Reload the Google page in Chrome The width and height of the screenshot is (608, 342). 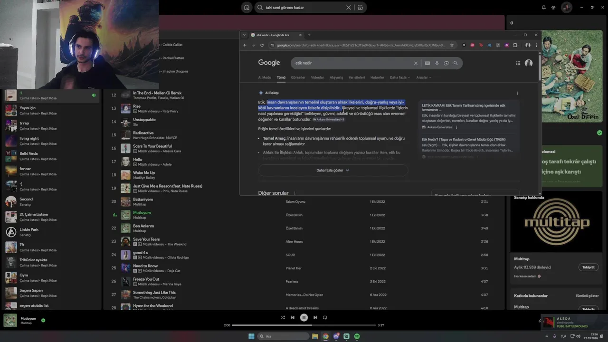tap(262, 45)
